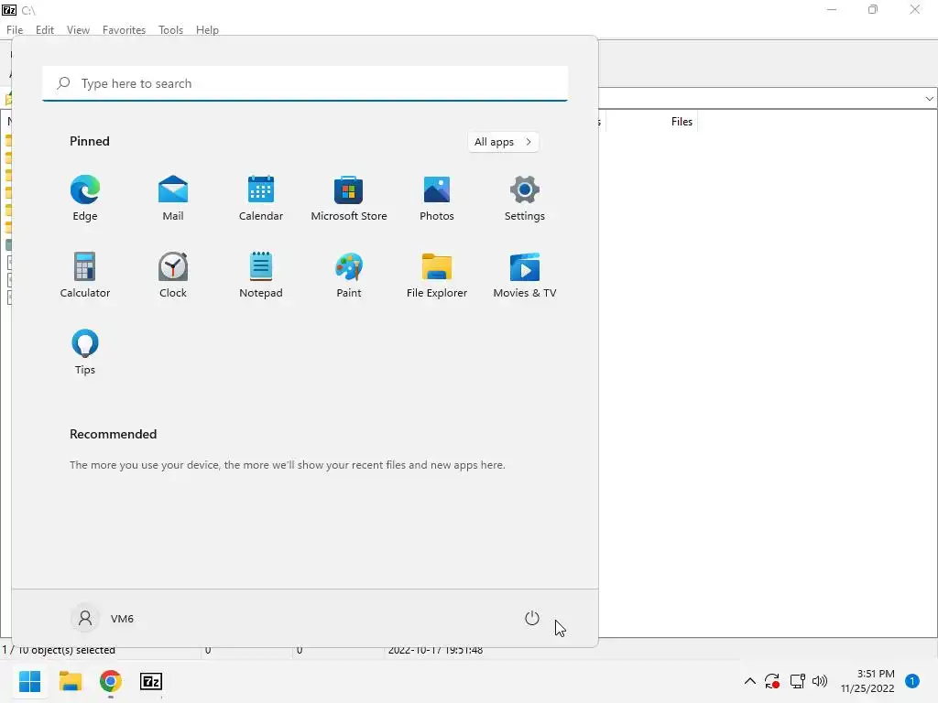
Task: Open the Help menu in 7-Zip
Action: point(208,30)
